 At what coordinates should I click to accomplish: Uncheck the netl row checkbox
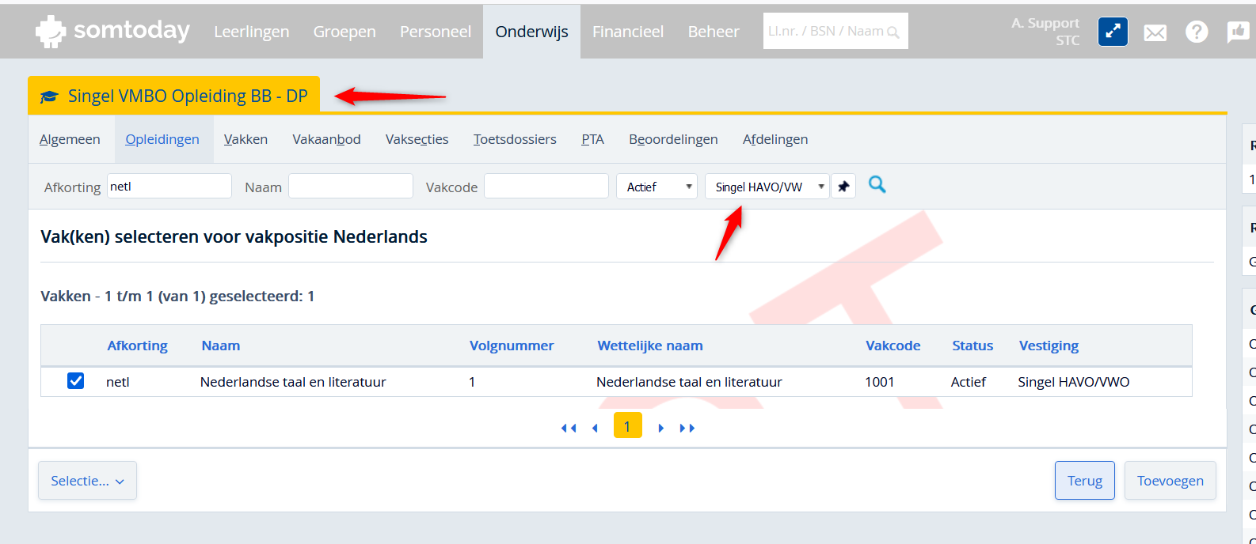(x=75, y=381)
